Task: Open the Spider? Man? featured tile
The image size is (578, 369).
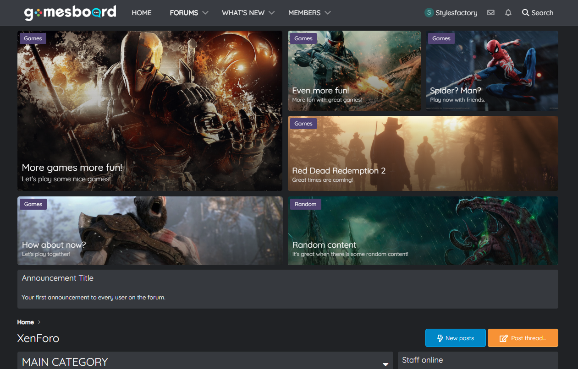Action: point(455,91)
